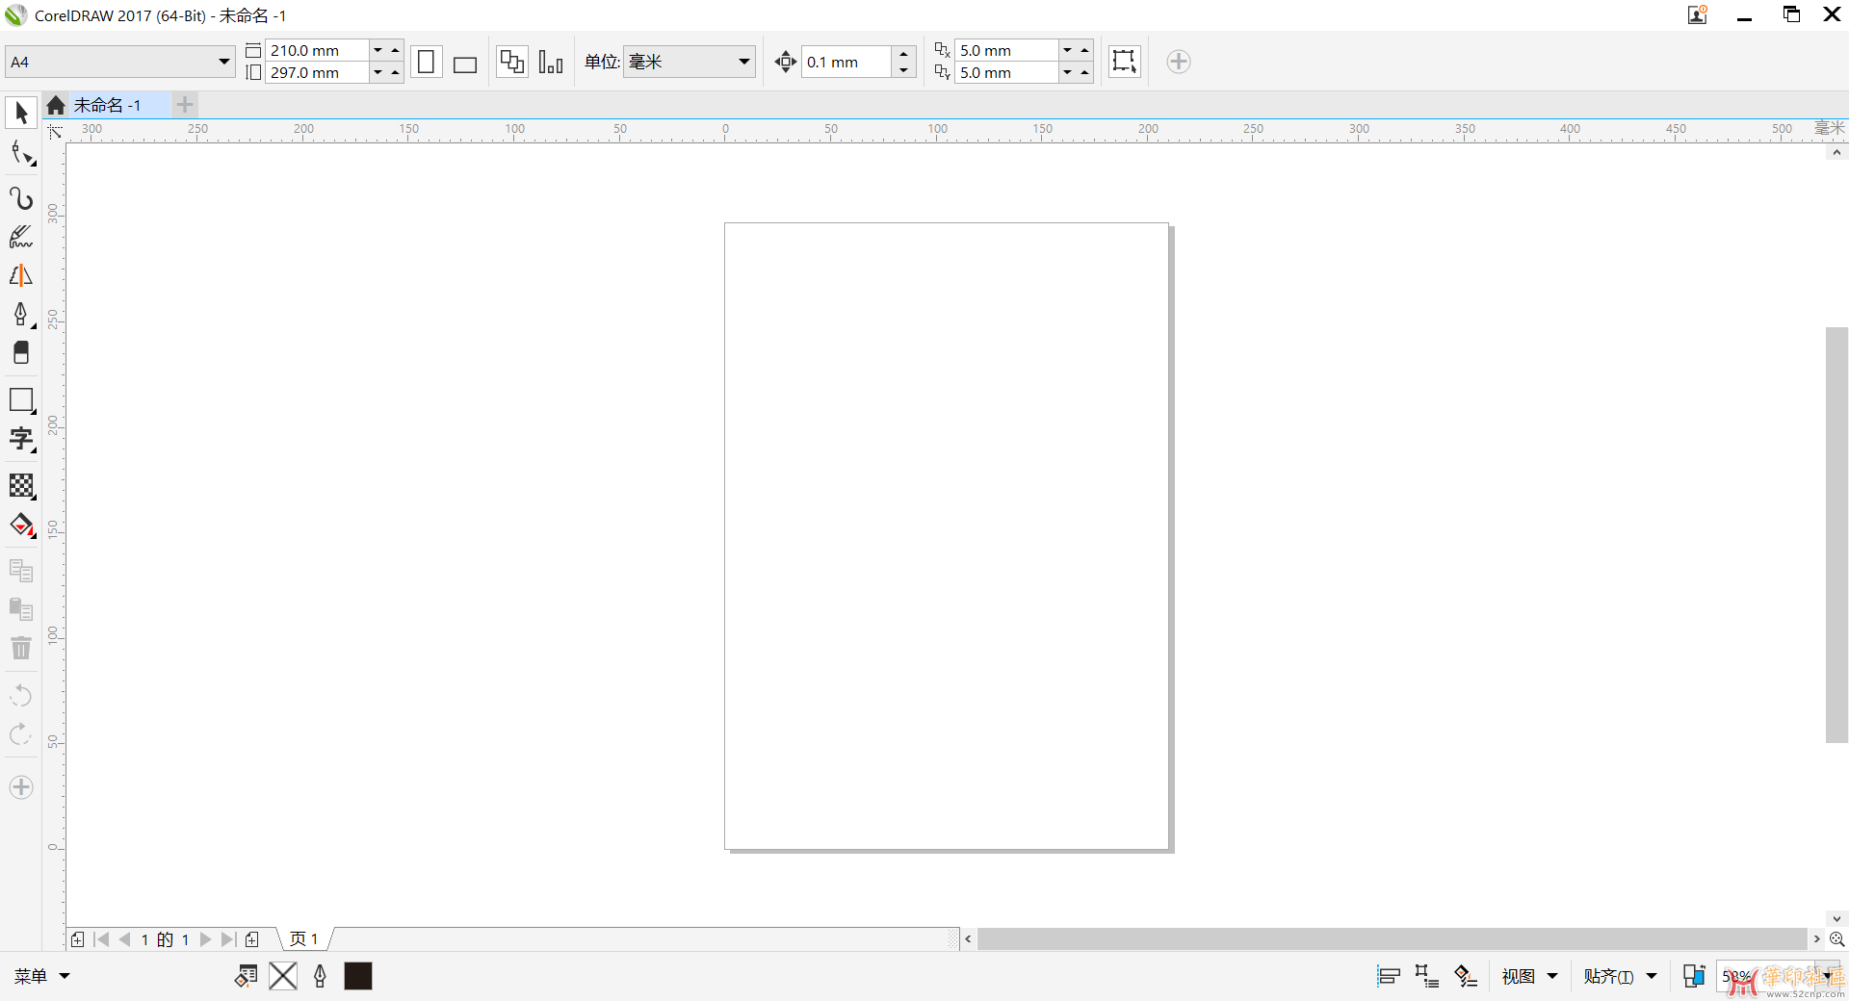Select the Rectangle tool
The height and width of the screenshot is (1001, 1849).
(x=21, y=399)
